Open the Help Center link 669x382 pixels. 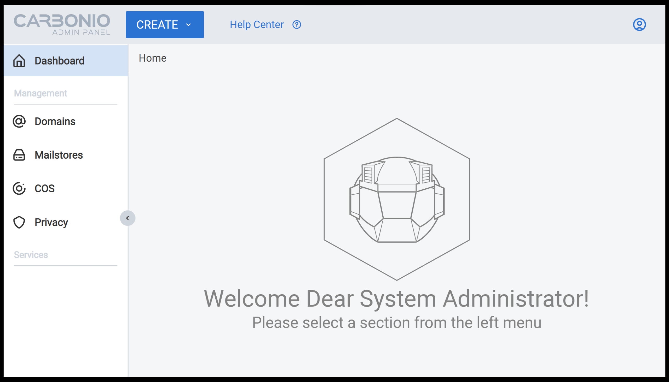click(257, 25)
